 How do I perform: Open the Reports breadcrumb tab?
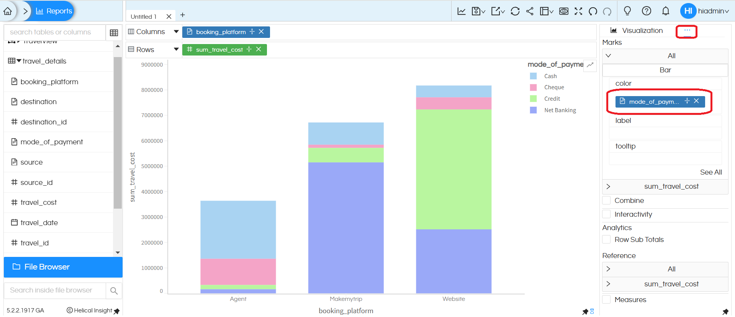pyautogui.click(x=54, y=11)
